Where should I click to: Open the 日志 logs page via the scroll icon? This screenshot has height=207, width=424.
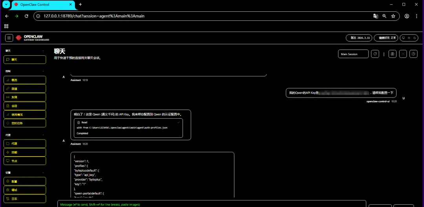pos(25,199)
